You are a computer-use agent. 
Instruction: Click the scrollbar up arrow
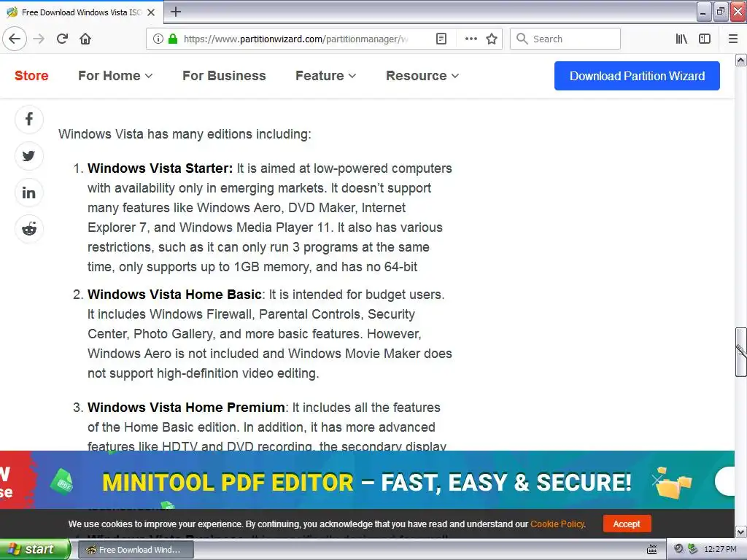pyautogui.click(x=741, y=60)
